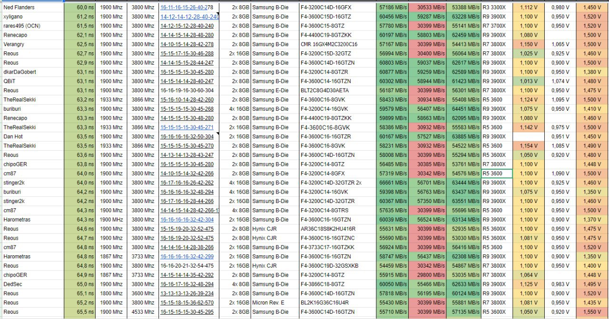Image resolution: width=609 pixels, height=319 pixels.
Task: Click the F4-3200C14-8GTRS cell
Action: (x=338, y=210)
